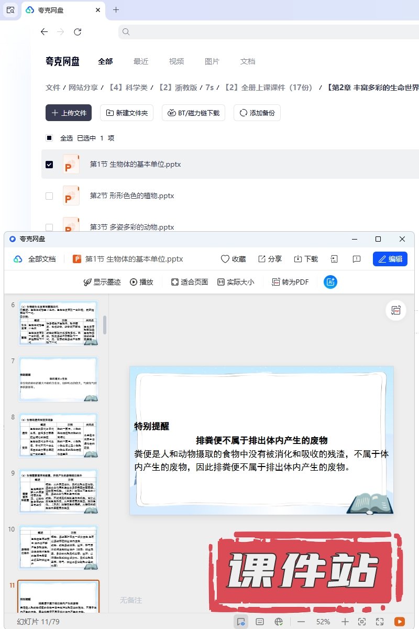
Task: Click the floating PDF convert icon
Action: click(x=396, y=310)
